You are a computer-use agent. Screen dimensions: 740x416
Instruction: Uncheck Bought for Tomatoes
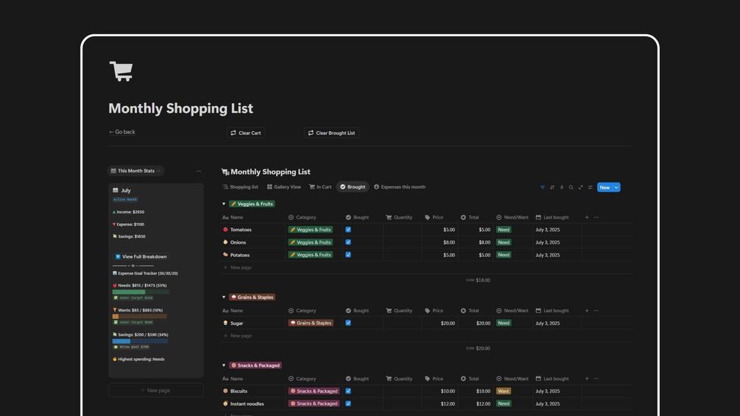pos(348,230)
